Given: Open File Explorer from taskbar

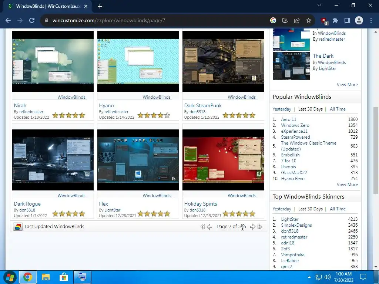Looking at the screenshot, I should (46, 277).
